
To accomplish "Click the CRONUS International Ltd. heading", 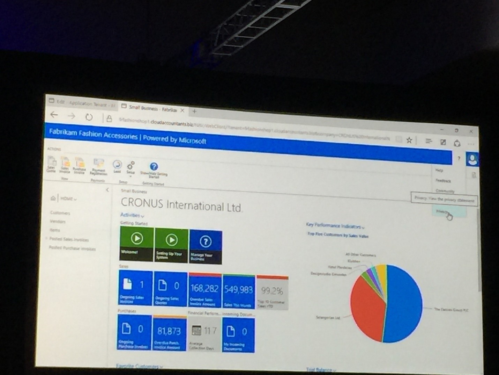I will pos(181,205).
